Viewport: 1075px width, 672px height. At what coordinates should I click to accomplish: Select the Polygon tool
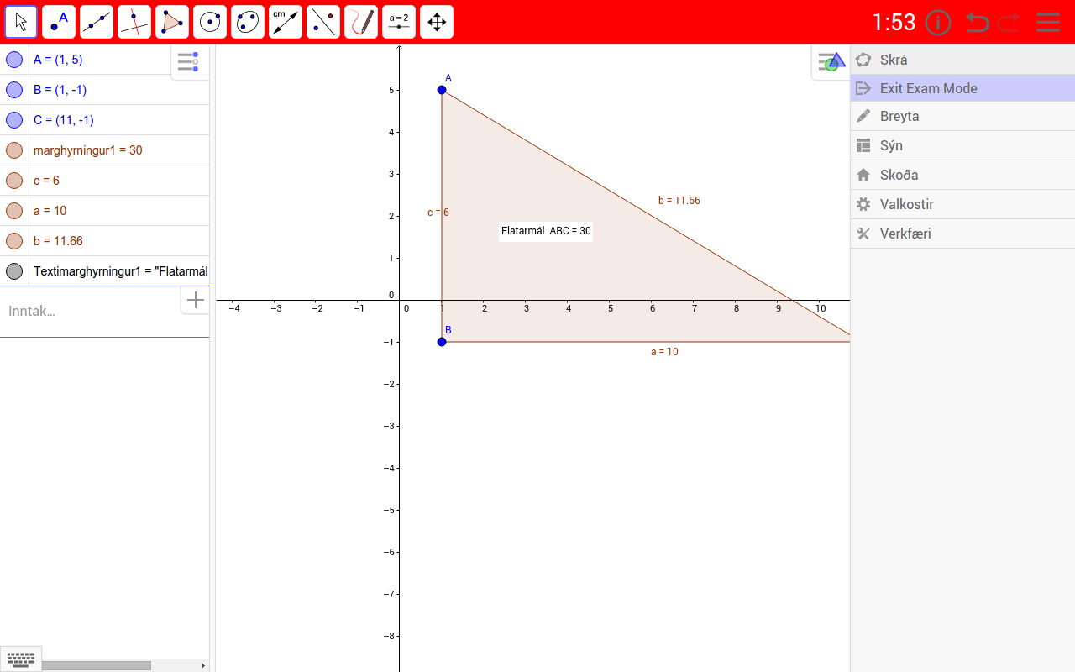[171, 22]
